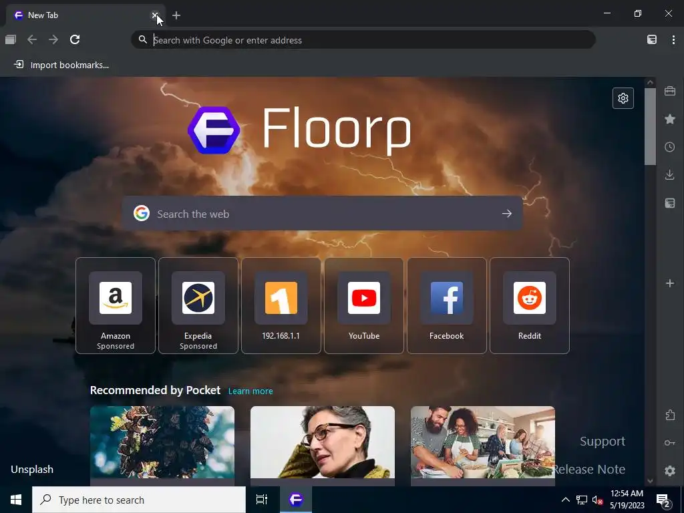Open the taskbar clock and date
684x513 pixels.
point(627,500)
